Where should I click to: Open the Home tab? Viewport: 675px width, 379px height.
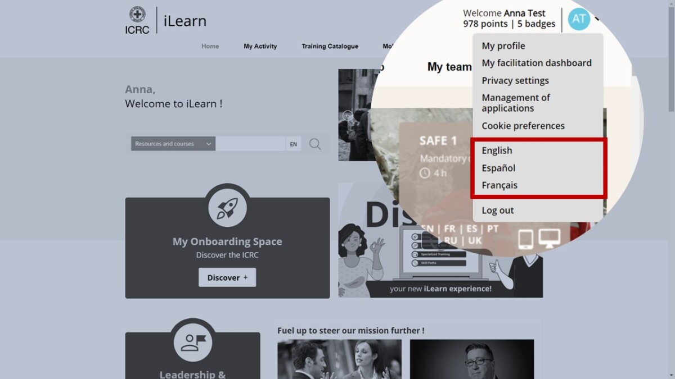pos(210,46)
